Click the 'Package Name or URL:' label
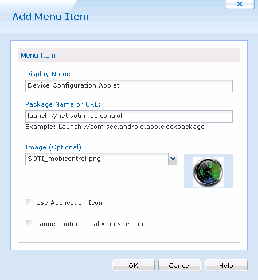The image size is (258, 280). [x=63, y=104]
